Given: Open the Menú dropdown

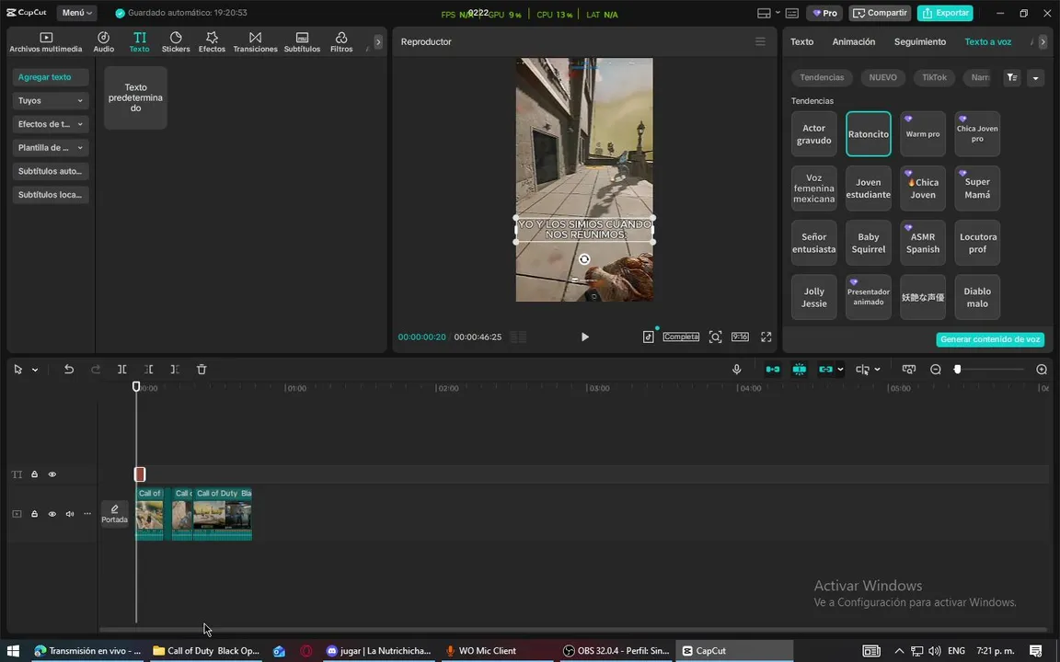Looking at the screenshot, I should 77,13.
